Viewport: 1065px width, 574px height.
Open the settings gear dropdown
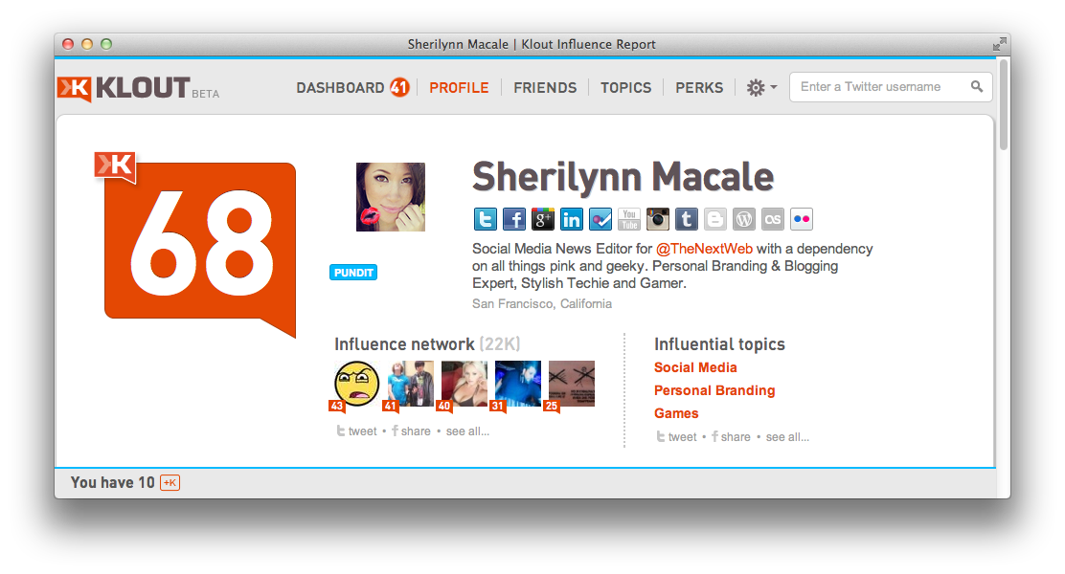[762, 87]
